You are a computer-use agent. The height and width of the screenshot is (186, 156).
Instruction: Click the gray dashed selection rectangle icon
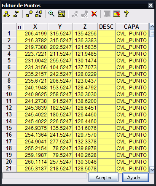[107, 14]
